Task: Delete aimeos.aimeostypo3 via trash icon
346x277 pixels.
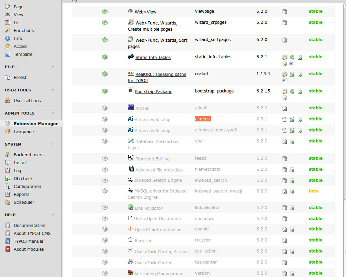Action: tap(285, 130)
